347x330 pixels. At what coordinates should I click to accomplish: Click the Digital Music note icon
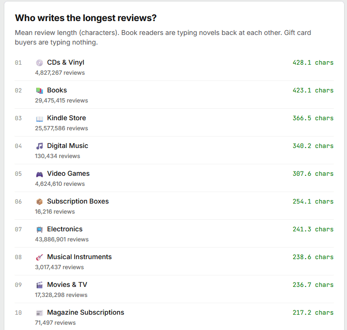pos(39,146)
